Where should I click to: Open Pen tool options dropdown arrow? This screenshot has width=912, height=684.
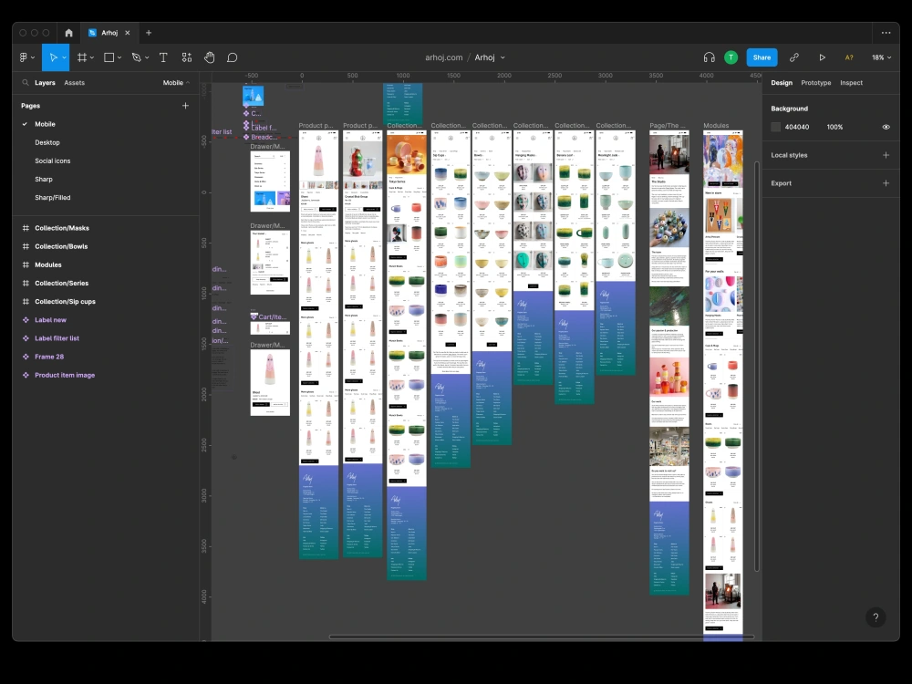click(147, 57)
